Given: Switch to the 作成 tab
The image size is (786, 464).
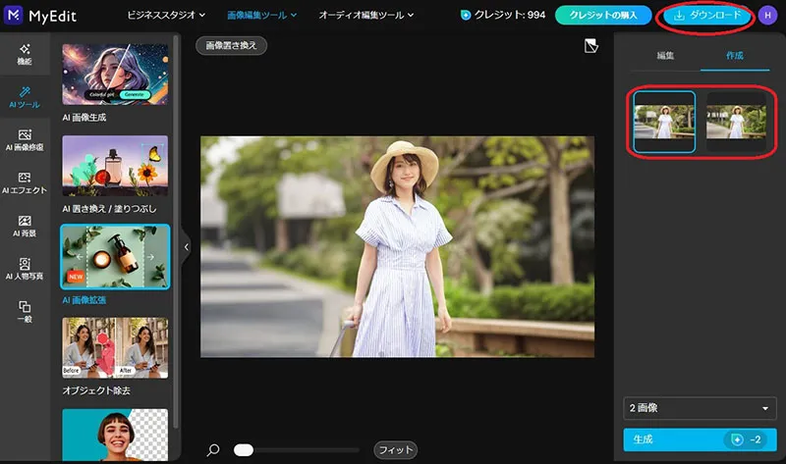Looking at the screenshot, I should (734, 55).
